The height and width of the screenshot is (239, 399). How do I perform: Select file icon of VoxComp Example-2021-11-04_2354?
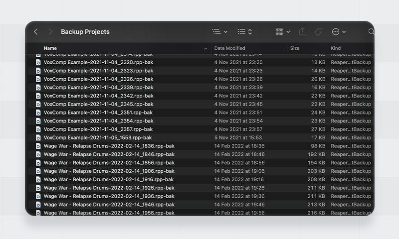click(38, 121)
